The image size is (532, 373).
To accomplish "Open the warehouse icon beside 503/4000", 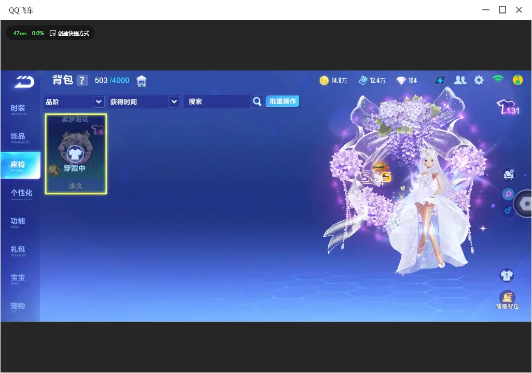I will pyautogui.click(x=142, y=81).
